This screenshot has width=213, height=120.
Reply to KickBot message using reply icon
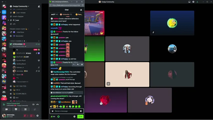pyautogui.click(x=74, y=64)
